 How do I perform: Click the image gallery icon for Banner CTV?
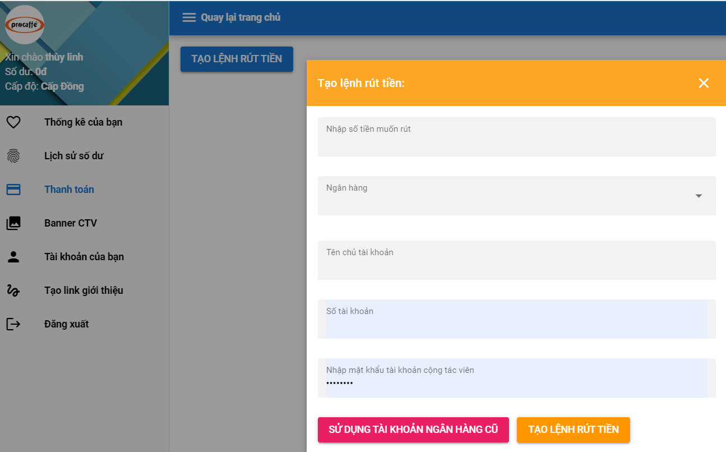click(13, 223)
